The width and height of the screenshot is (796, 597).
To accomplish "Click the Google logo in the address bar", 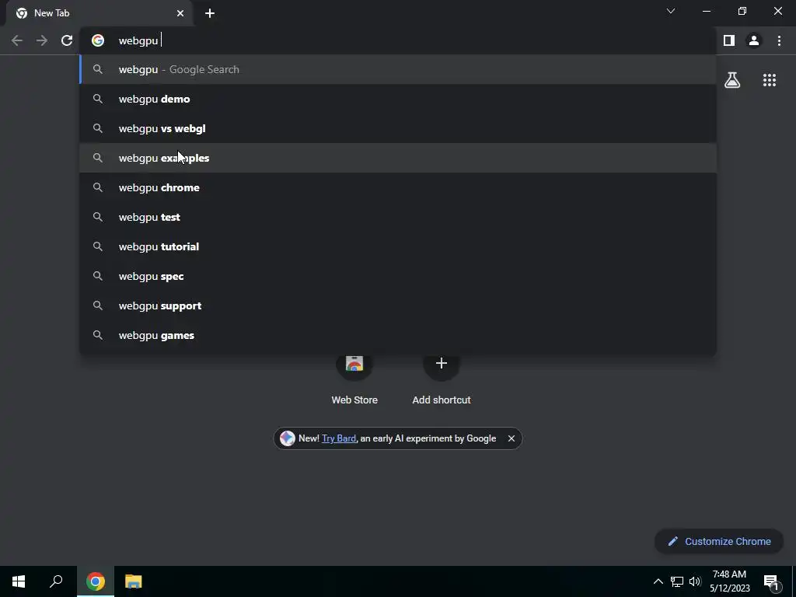I will 98,40.
